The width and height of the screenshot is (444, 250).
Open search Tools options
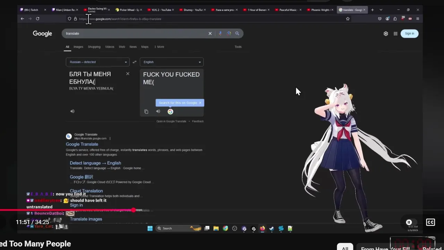coord(238,47)
